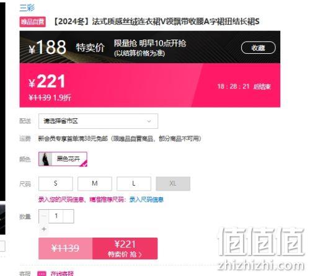Decrease quantity with the minus button
310x276 pixels.
point(43,216)
